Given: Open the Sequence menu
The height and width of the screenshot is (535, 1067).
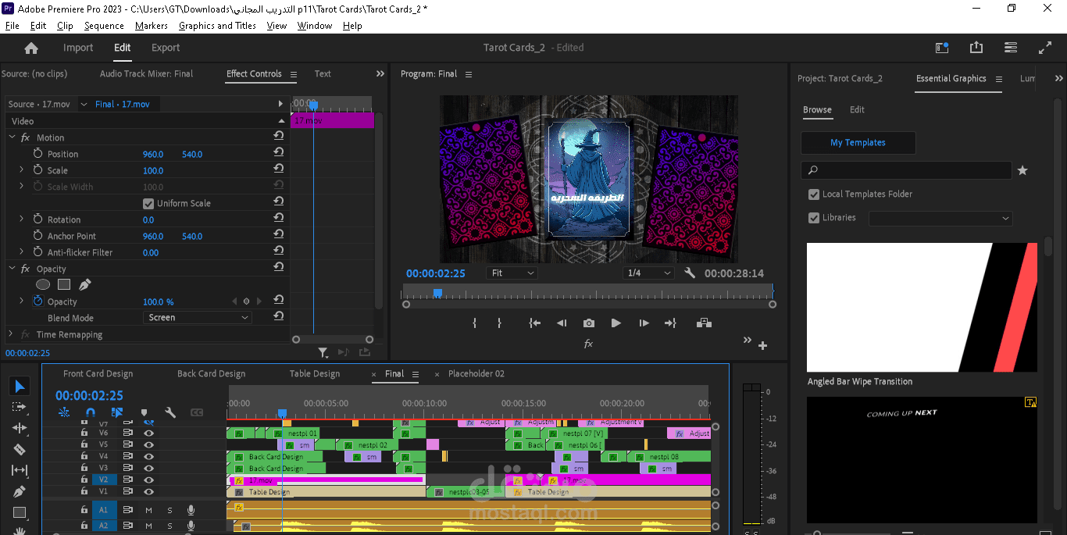Looking at the screenshot, I should coord(104,26).
